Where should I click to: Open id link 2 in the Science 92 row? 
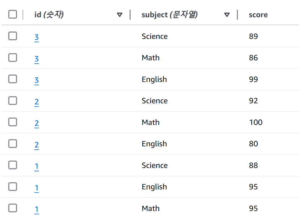(37, 102)
